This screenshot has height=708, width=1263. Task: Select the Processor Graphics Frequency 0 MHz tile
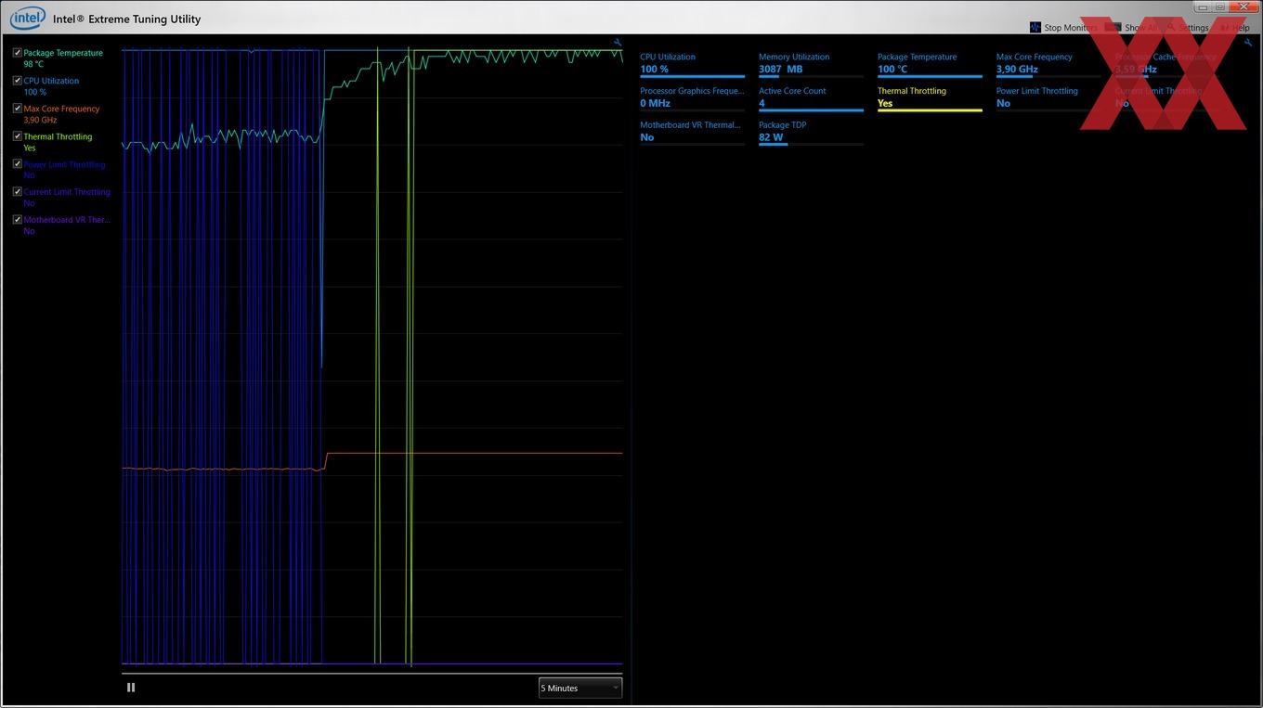pyautogui.click(x=692, y=98)
